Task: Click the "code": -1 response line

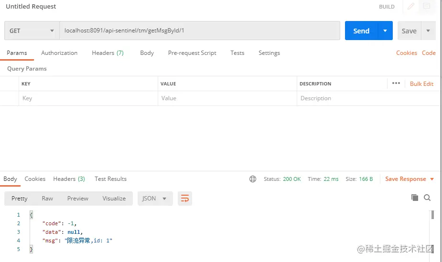Action: click(x=59, y=223)
